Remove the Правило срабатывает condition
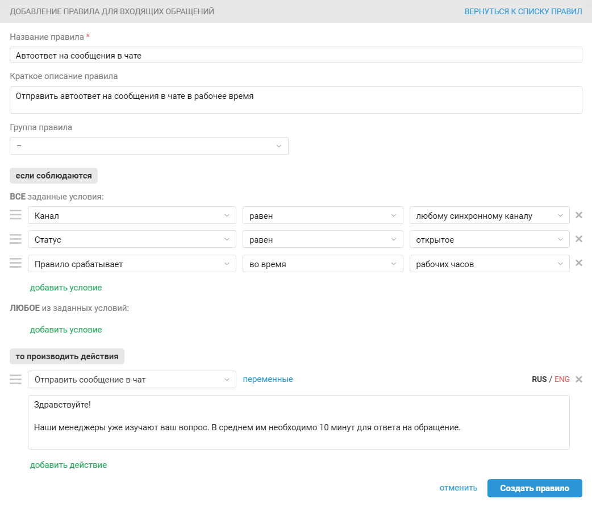The height and width of the screenshot is (507, 592). (x=579, y=263)
